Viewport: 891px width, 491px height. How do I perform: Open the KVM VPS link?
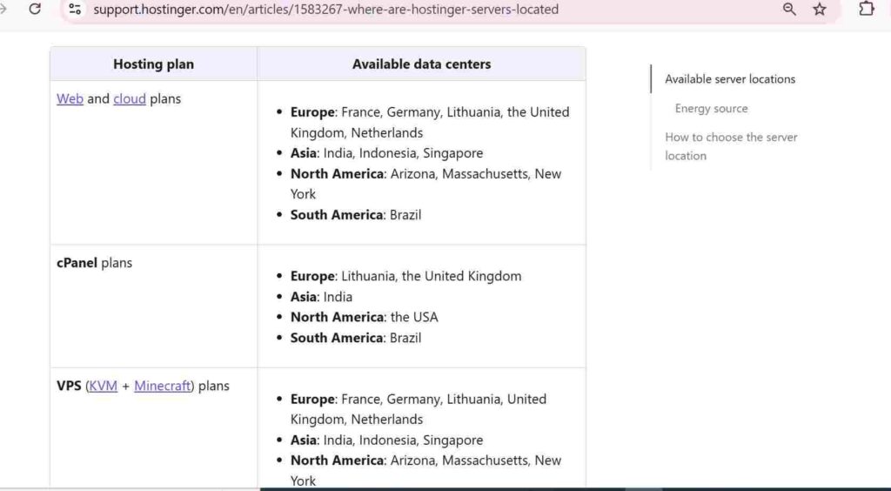pos(104,386)
